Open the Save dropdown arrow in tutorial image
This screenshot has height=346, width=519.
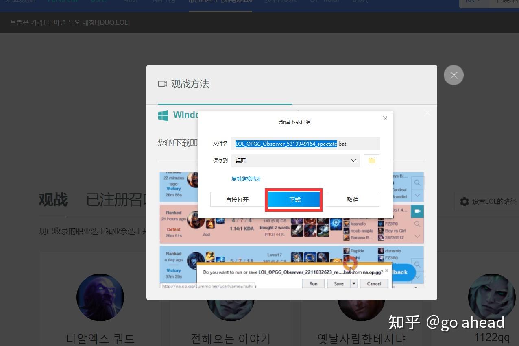[354, 284]
